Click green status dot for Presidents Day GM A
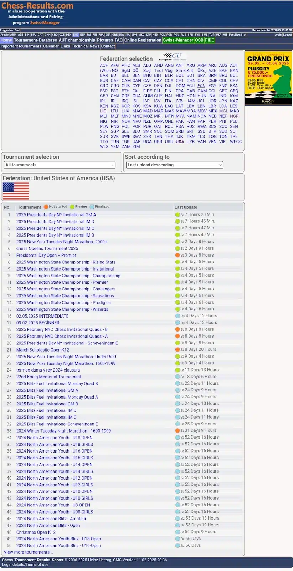The image size is (293, 571). tap(177, 215)
